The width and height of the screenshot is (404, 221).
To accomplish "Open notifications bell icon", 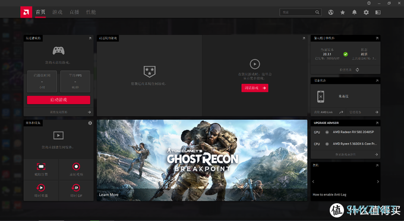I will [x=355, y=12].
